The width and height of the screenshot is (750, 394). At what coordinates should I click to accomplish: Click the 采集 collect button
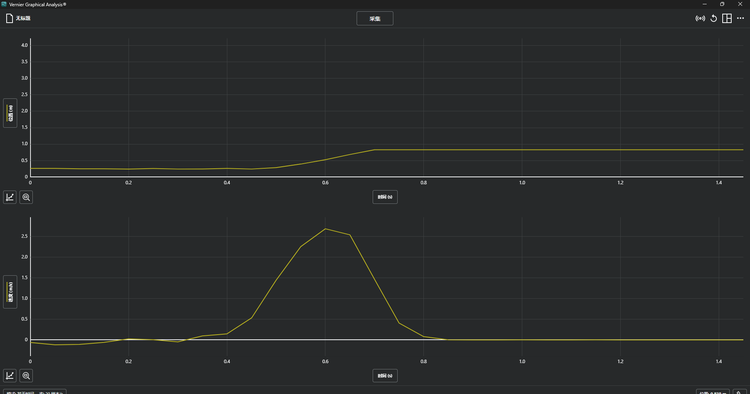[x=375, y=18]
